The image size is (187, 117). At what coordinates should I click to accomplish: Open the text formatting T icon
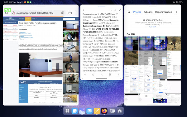click(x=119, y=75)
